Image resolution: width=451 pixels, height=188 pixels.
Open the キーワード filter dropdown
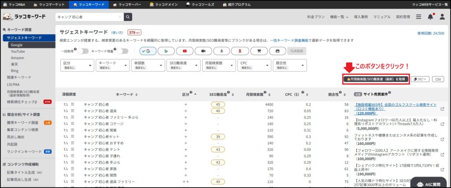tap(113, 65)
